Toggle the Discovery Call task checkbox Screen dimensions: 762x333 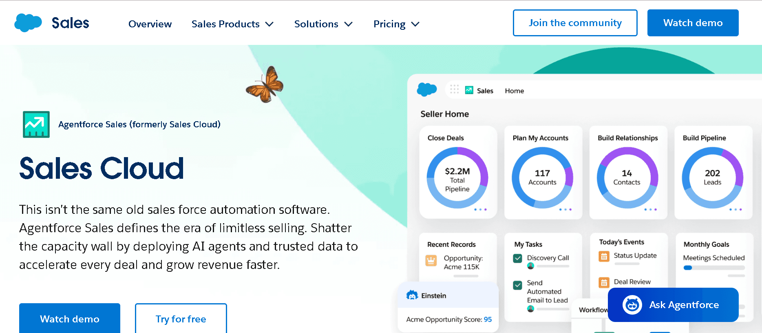point(518,258)
